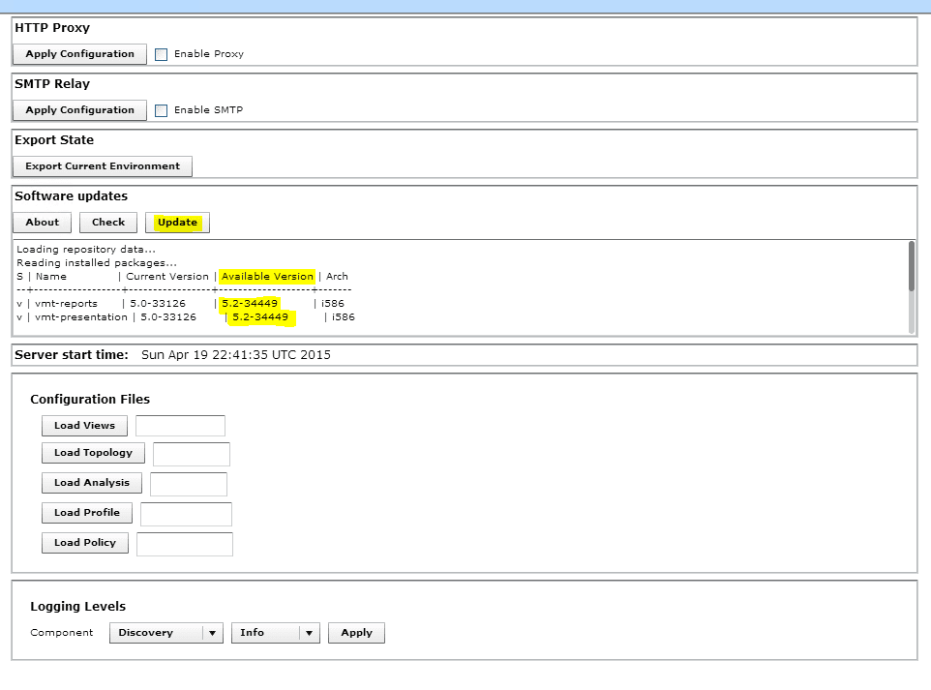Image resolution: width=931 pixels, height=690 pixels.
Task: Click 5.2-34449 version in vmt-reports row
Action: 250,304
